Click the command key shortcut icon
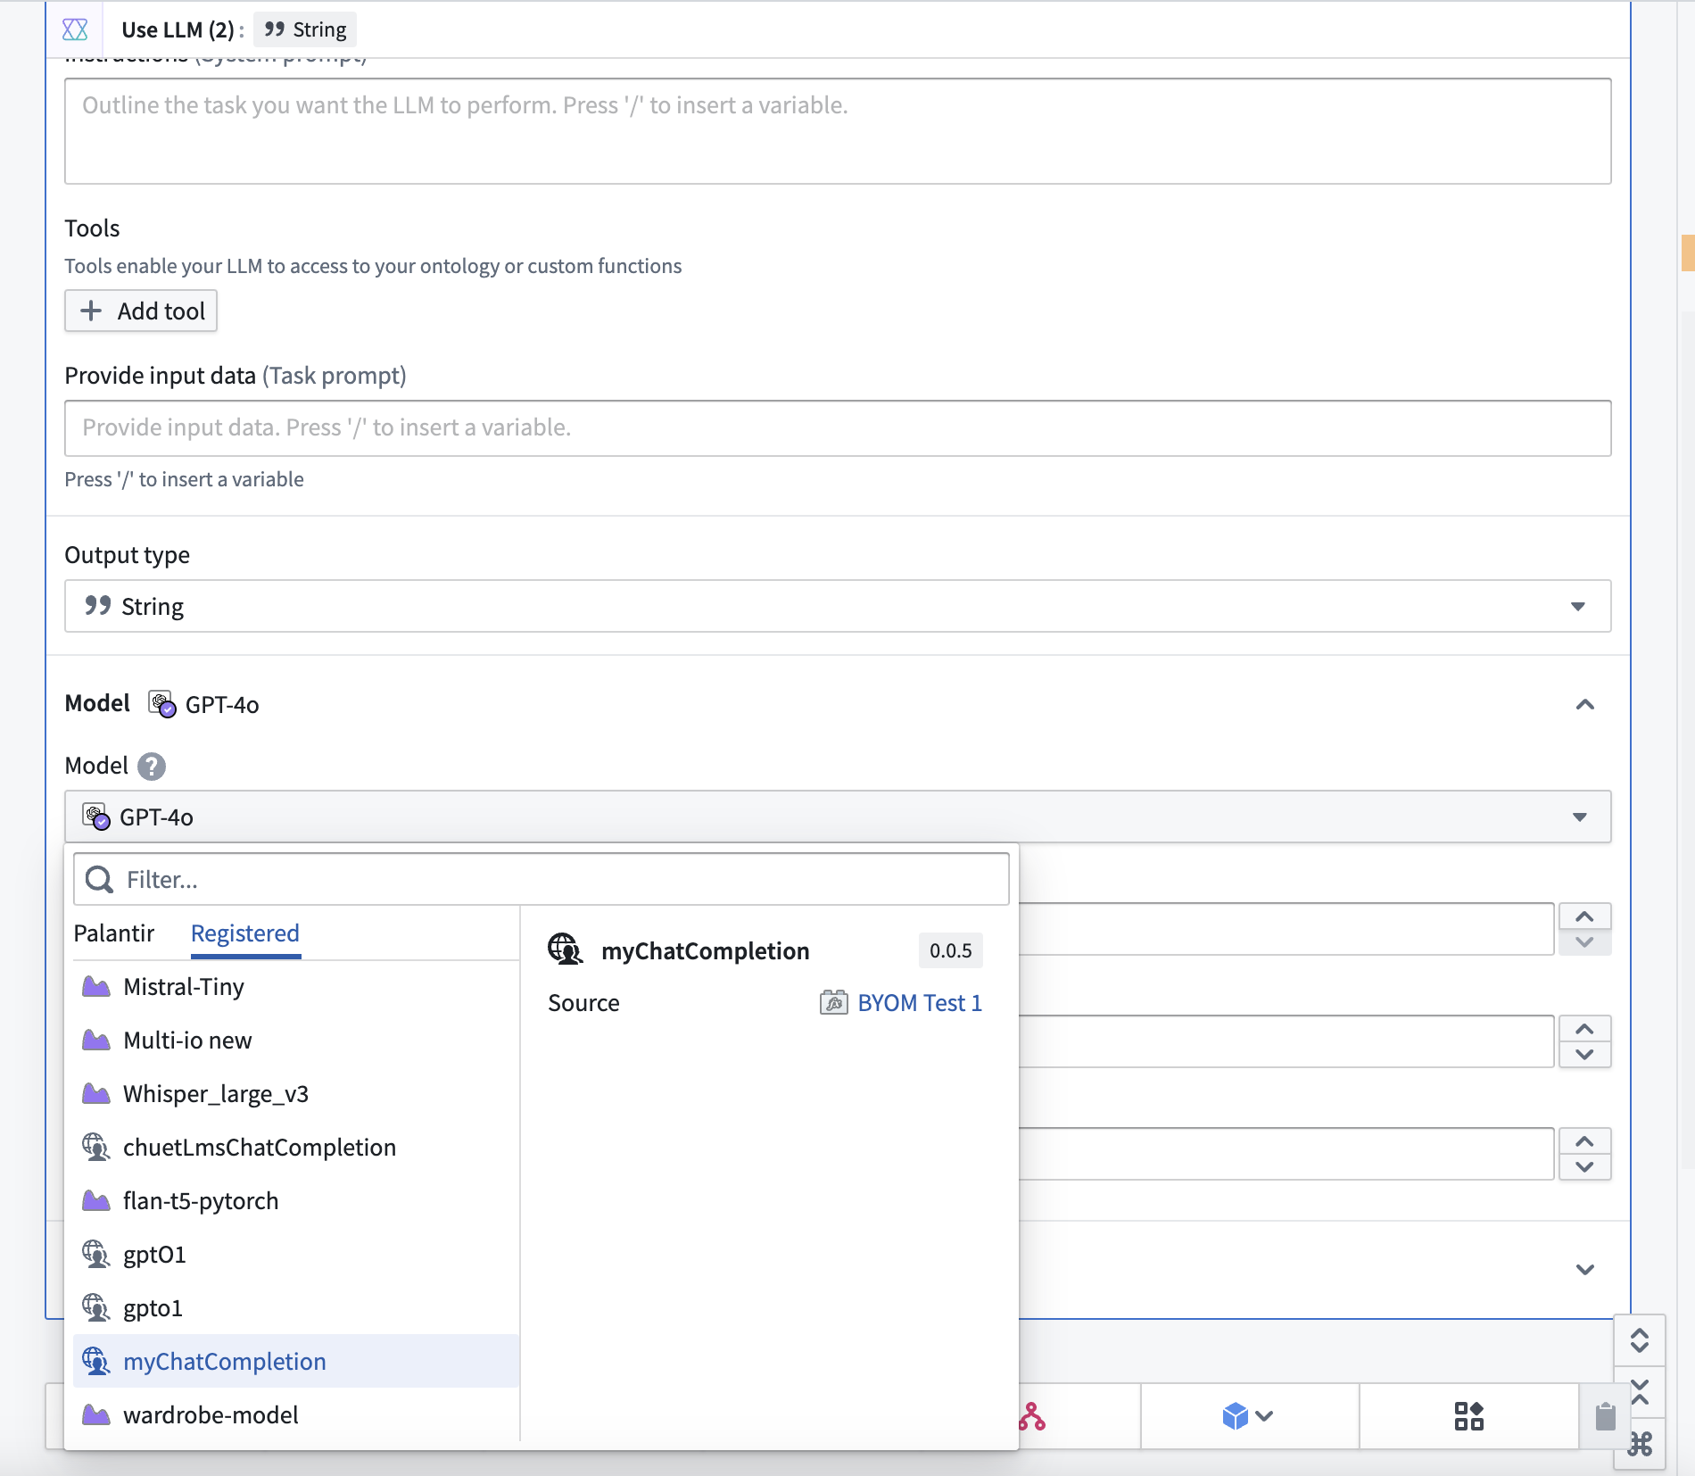The height and width of the screenshot is (1476, 1695). (x=1640, y=1444)
